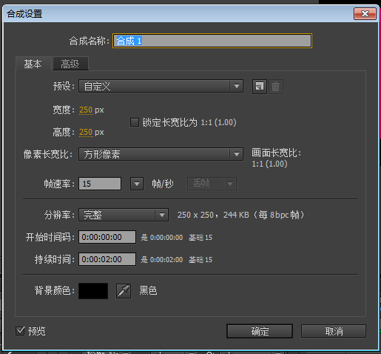Open the 预设 preset dropdown
This screenshot has width=381, height=354.
(161, 86)
